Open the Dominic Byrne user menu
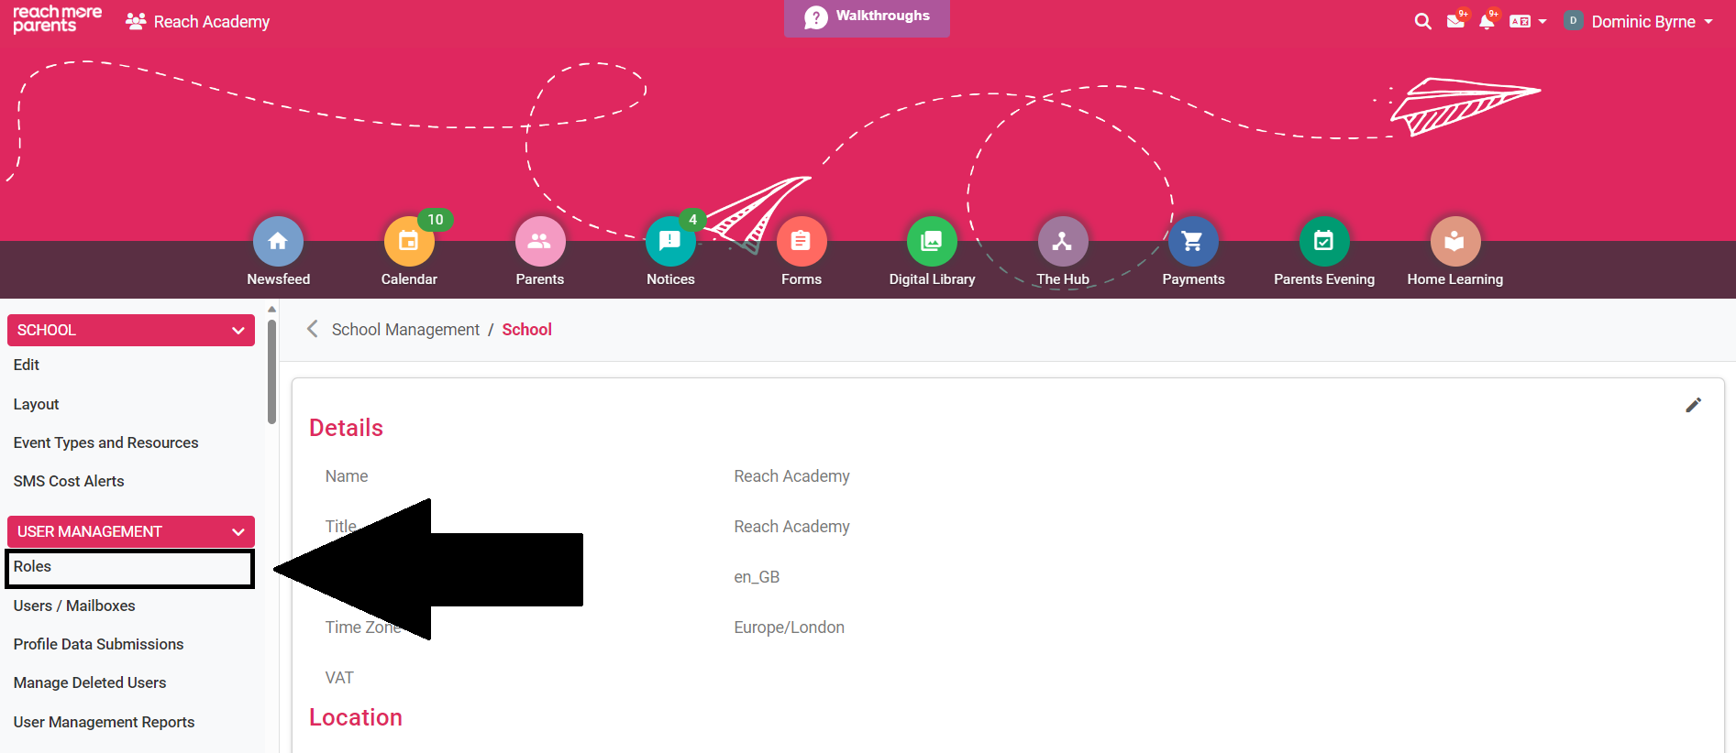This screenshot has height=753, width=1736. coord(1639,21)
